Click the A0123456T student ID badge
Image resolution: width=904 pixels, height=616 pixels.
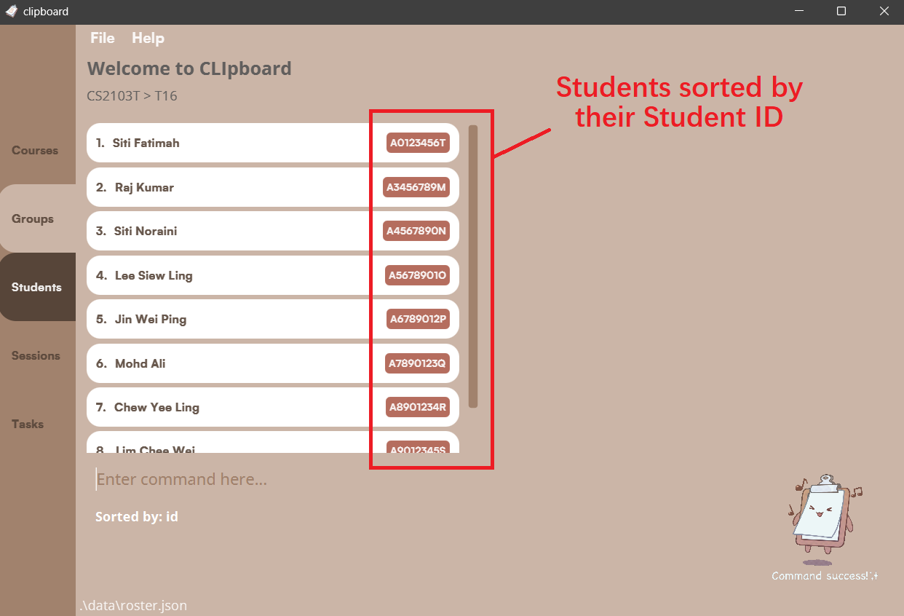pyautogui.click(x=418, y=143)
